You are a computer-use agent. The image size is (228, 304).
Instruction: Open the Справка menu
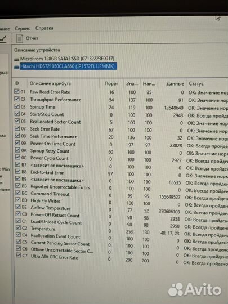(44, 28)
